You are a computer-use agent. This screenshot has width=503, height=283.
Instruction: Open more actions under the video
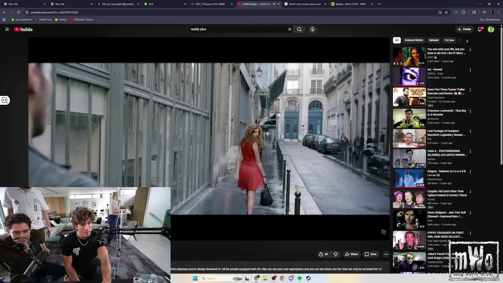click(386, 254)
